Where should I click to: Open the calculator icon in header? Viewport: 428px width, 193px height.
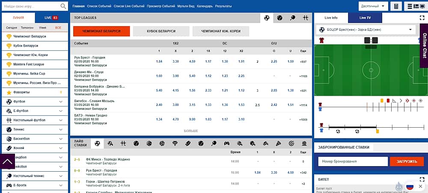396,6
